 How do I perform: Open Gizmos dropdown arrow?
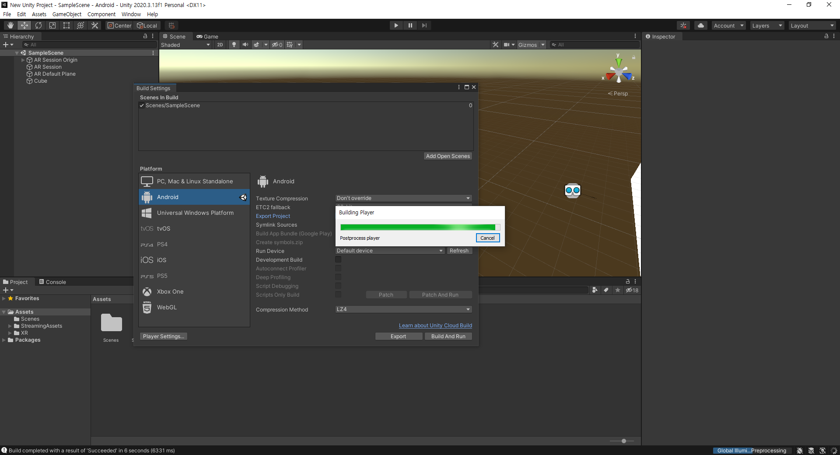[x=542, y=45]
